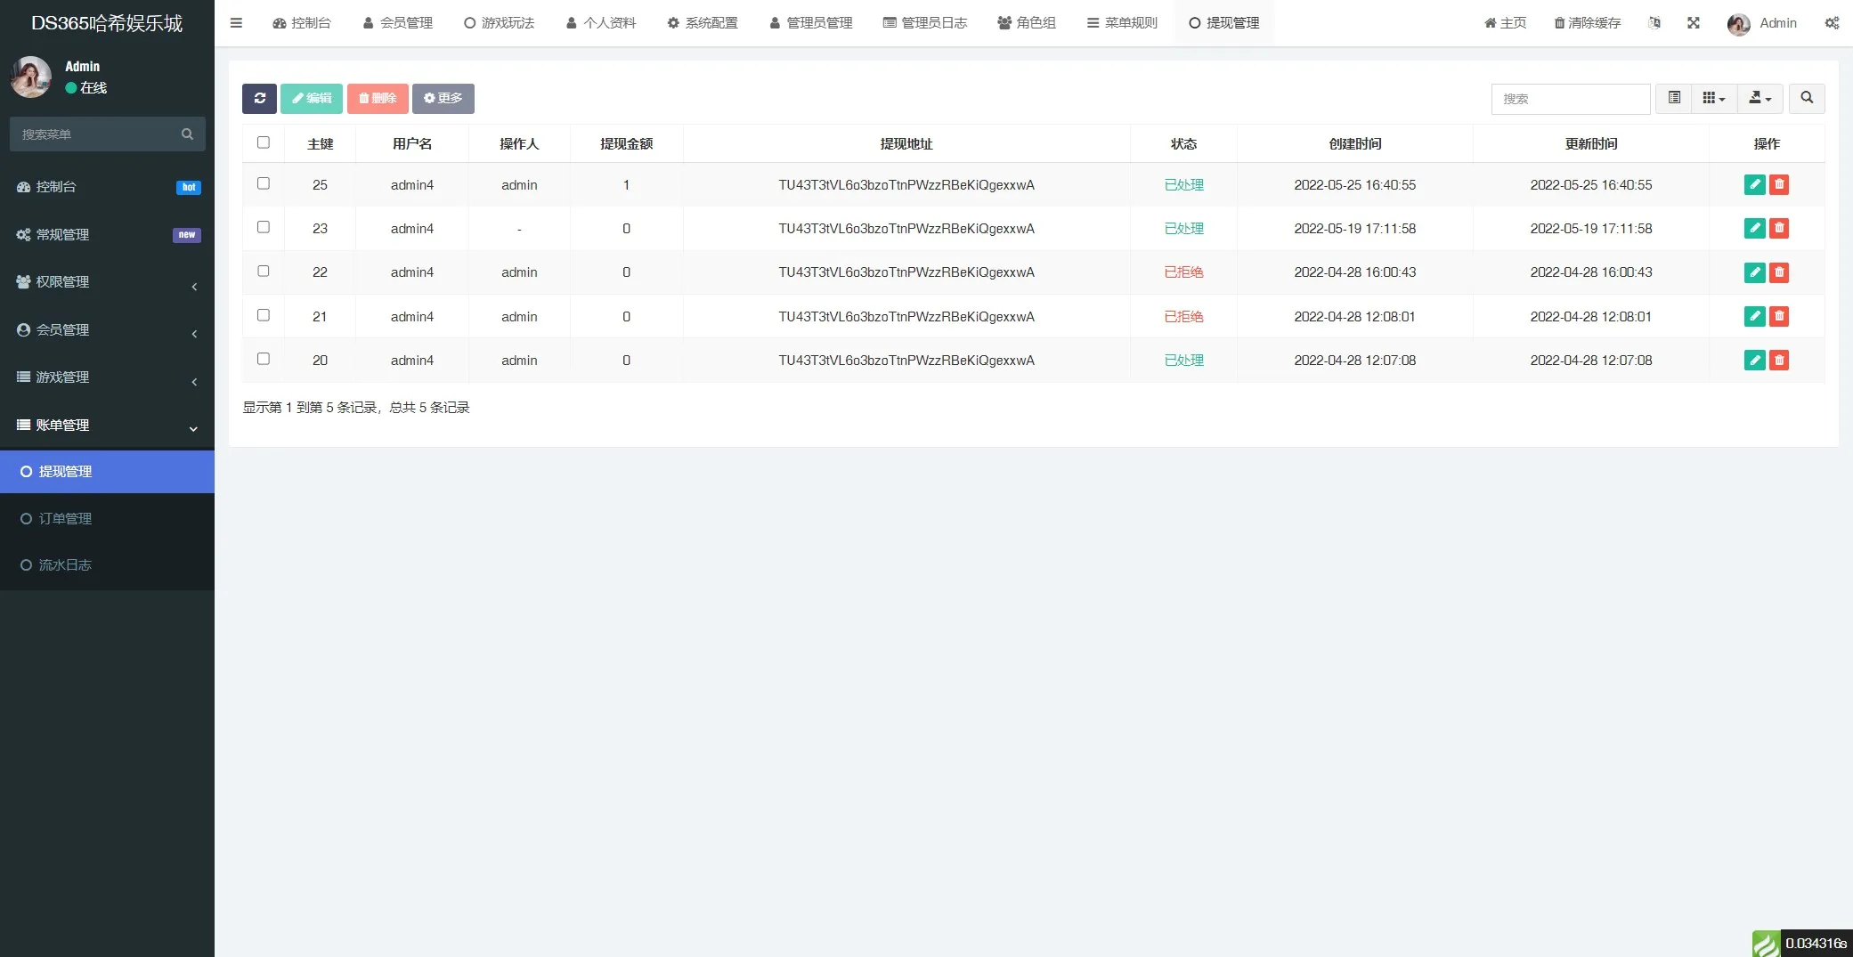Viewport: 1853px width, 957px height.
Task: Click the hamburger menu icon to collapse the sidebar
Action: point(236,23)
